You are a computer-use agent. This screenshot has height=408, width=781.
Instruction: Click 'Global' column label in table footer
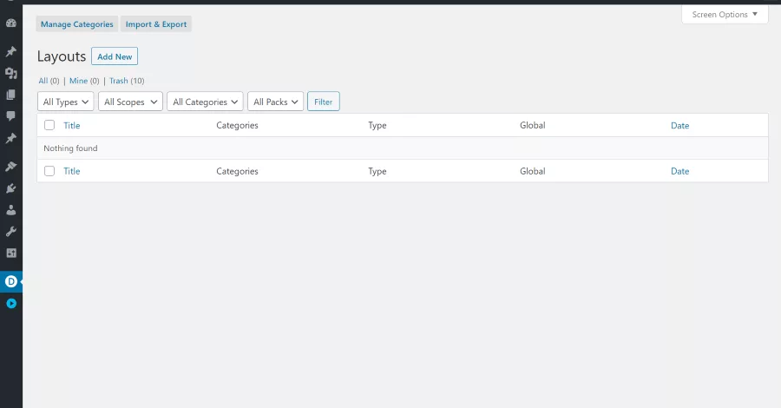pos(533,171)
